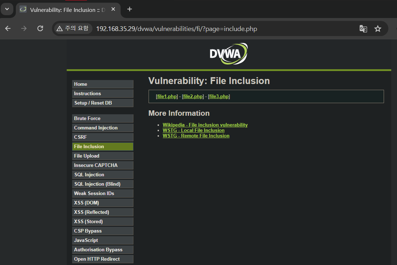Image resolution: width=397 pixels, height=265 pixels.
Task: Open the XSS (DOM) page
Action: click(102, 203)
